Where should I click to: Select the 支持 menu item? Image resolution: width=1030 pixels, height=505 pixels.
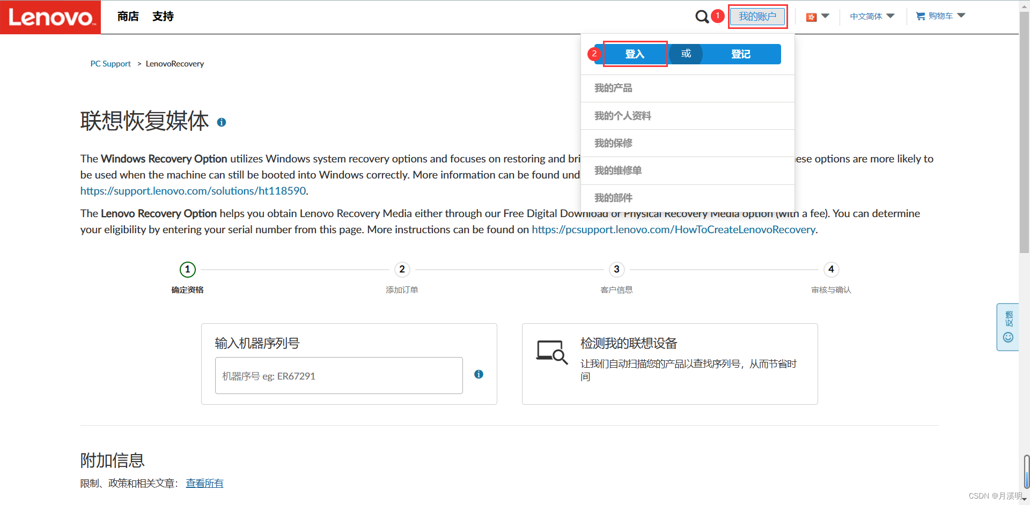163,17
